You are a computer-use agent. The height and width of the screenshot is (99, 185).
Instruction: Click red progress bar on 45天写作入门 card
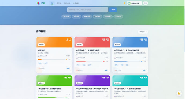(x=89, y=61)
